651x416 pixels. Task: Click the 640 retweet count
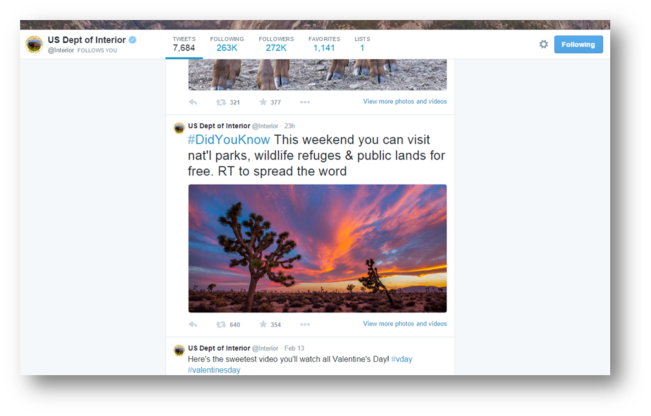[x=235, y=325]
